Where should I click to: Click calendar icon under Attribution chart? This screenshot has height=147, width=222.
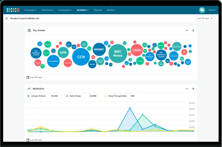pos(28,140)
